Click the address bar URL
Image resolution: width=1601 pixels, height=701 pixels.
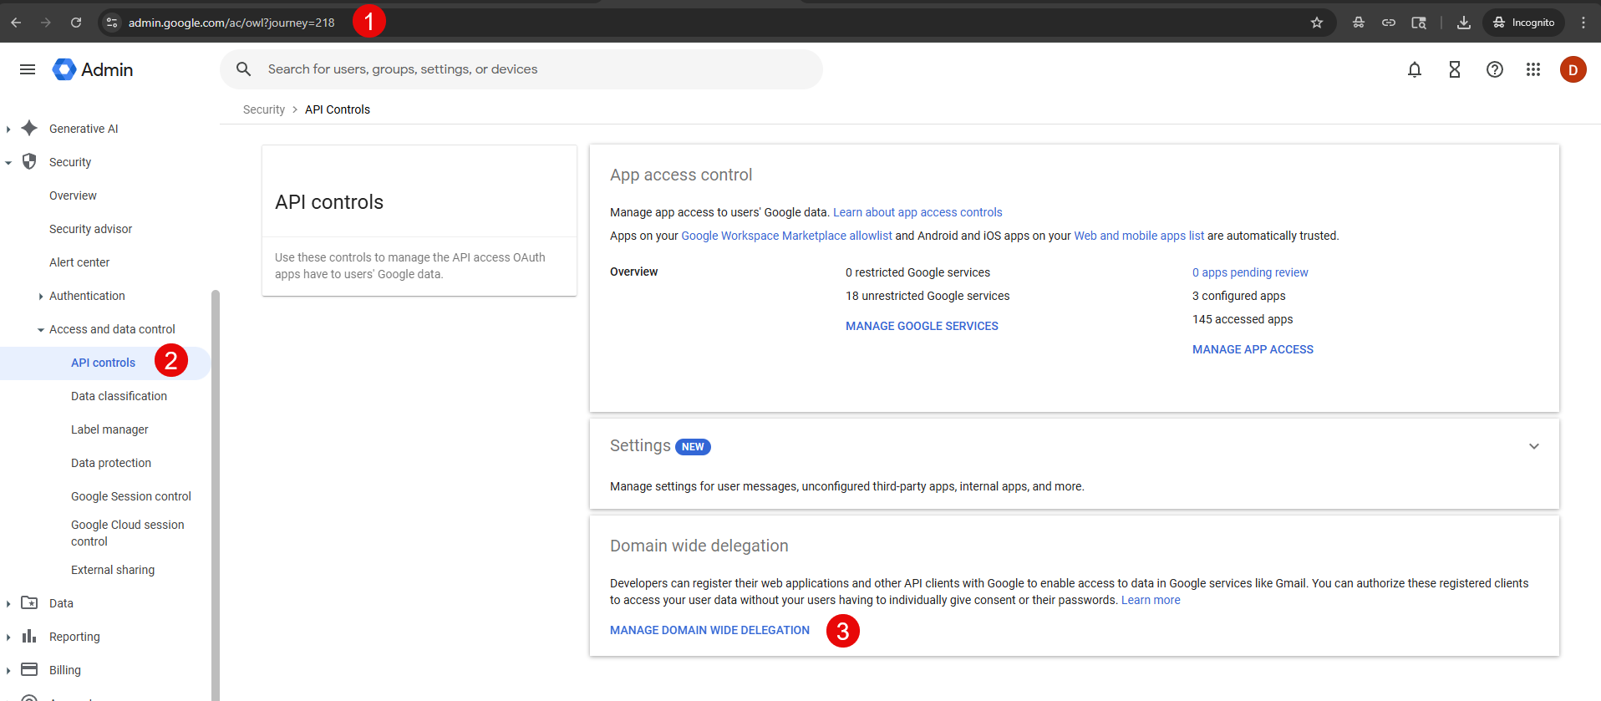pos(231,23)
